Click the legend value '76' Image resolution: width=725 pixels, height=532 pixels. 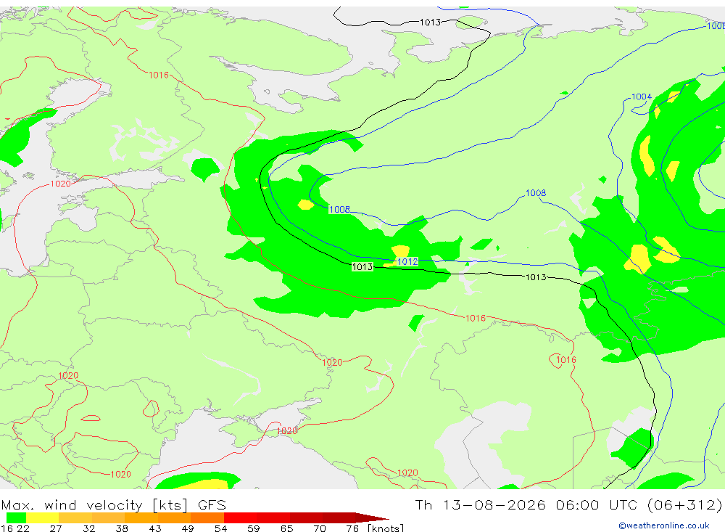click(352, 528)
